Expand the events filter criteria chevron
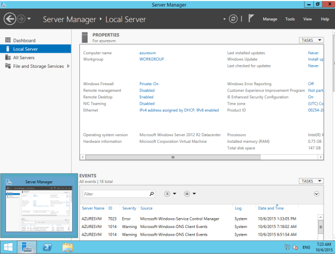The image size is (335, 254). click(317, 194)
